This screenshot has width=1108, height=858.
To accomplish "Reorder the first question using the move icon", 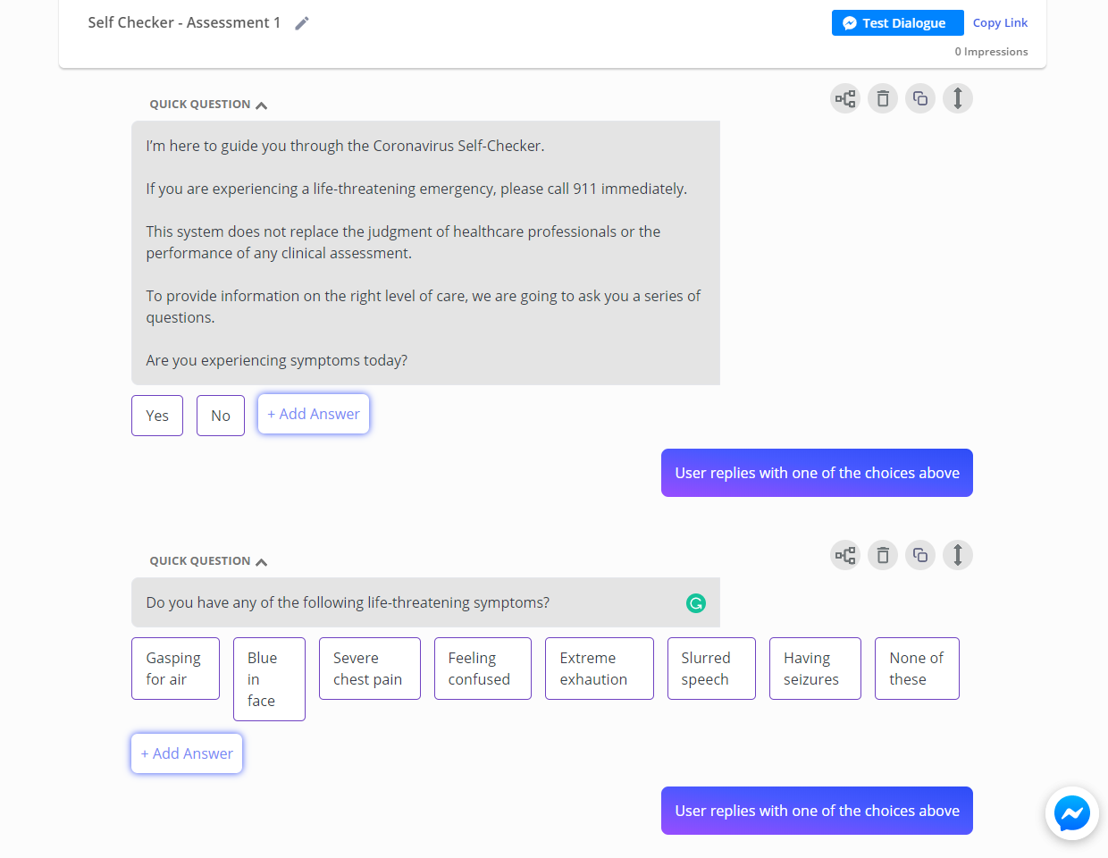I will pyautogui.click(x=957, y=98).
